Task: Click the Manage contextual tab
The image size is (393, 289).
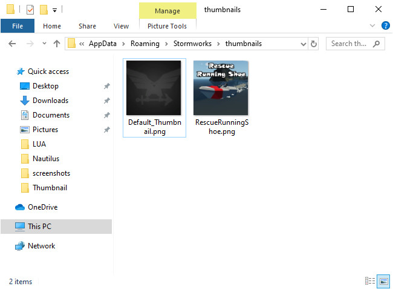Action: pyautogui.click(x=167, y=11)
